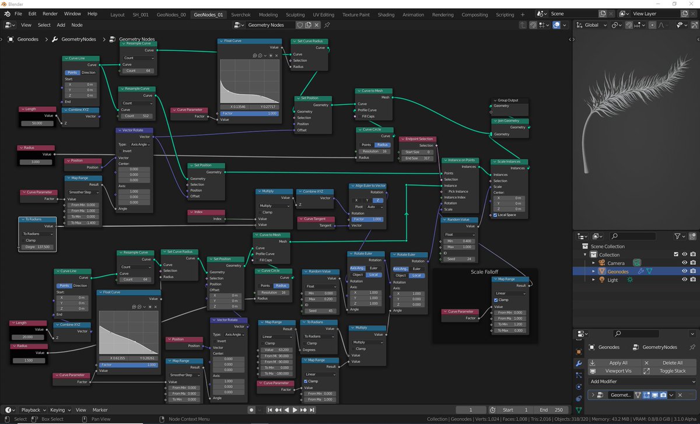700x424 pixels.
Task: Toggle Local Space checkbox in Scale Instances
Action: [x=495, y=215]
